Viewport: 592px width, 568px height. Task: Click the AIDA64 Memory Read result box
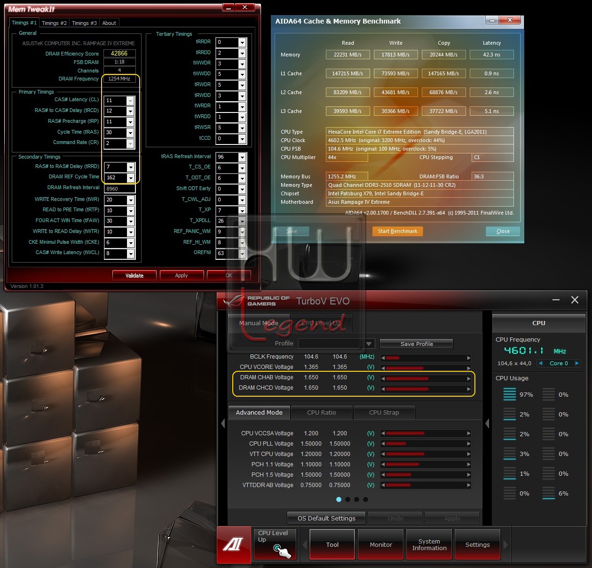(347, 55)
